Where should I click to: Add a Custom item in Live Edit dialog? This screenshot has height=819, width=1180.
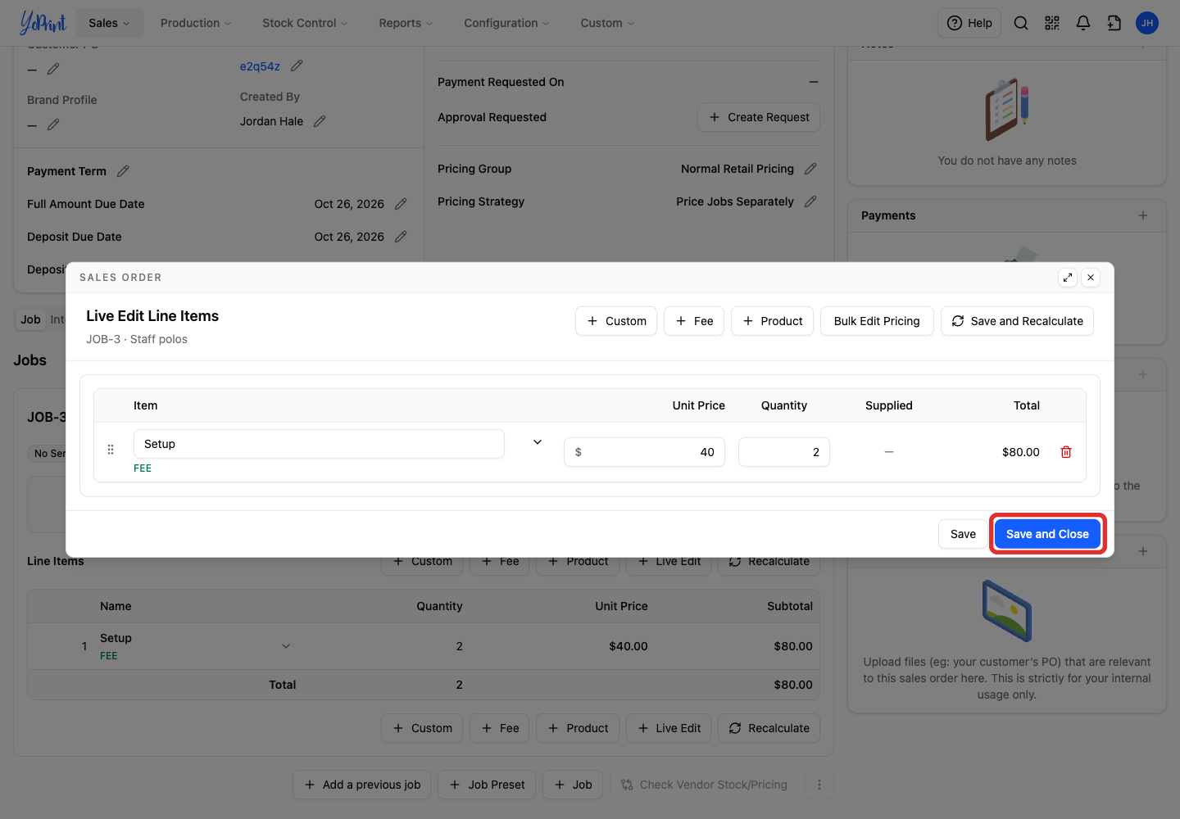[x=616, y=321]
